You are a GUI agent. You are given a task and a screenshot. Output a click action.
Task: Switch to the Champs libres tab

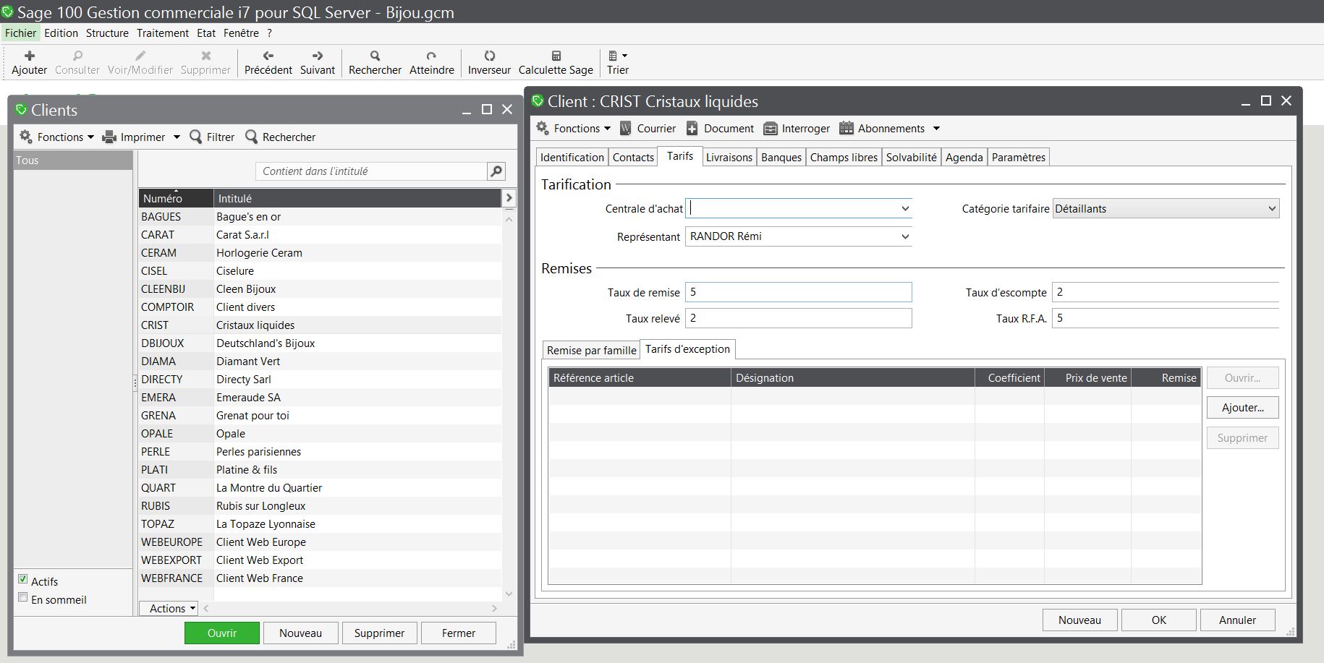tap(844, 158)
